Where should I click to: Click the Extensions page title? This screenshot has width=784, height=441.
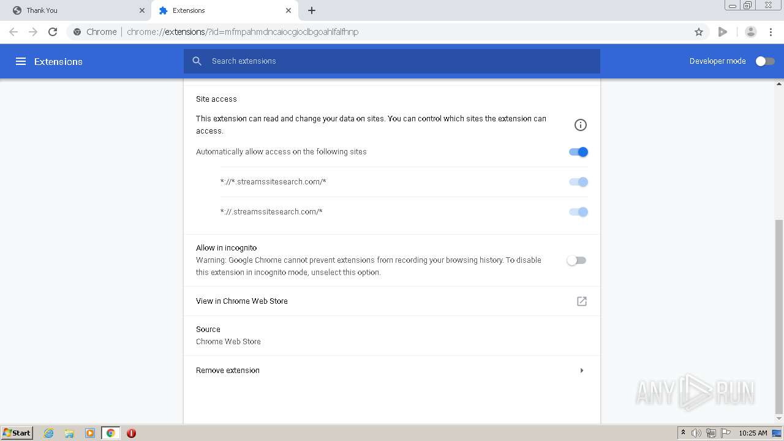click(58, 61)
